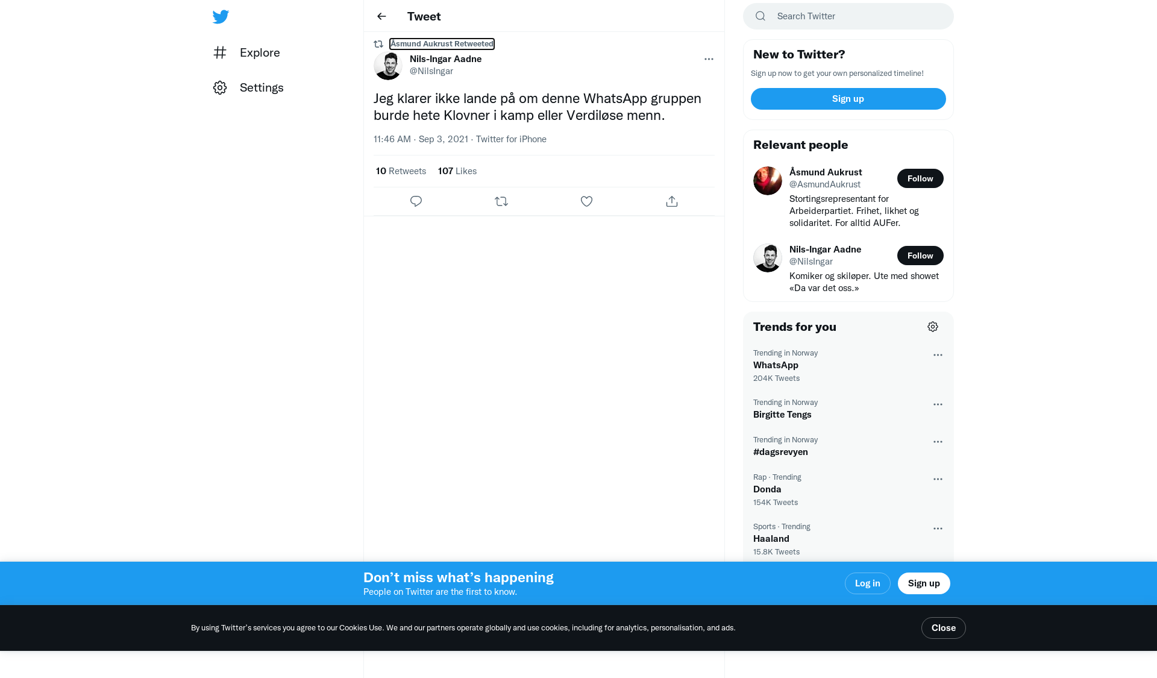The height and width of the screenshot is (678, 1157).
Task: Follow Nils-Ingar Aadne
Action: click(x=920, y=256)
